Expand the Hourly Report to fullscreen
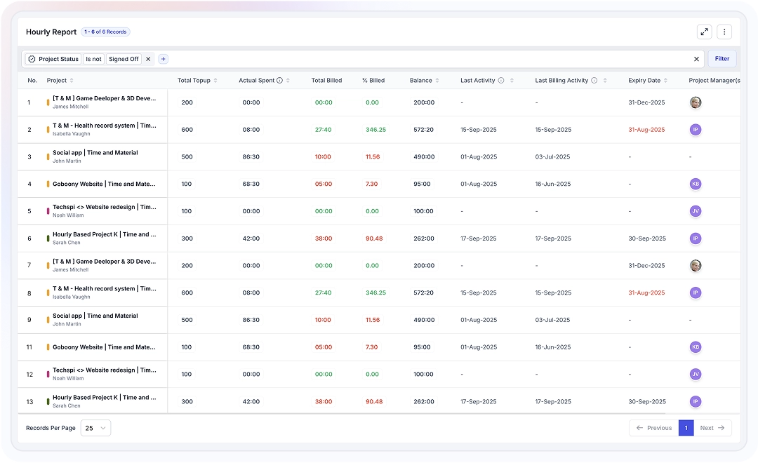The height and width of the screenshot is (463, 758). (x=704, y=32)
